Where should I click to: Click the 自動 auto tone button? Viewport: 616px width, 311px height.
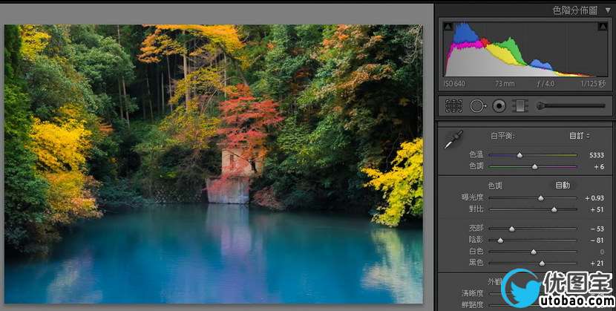pyautogui.click(x=563, y=185)
